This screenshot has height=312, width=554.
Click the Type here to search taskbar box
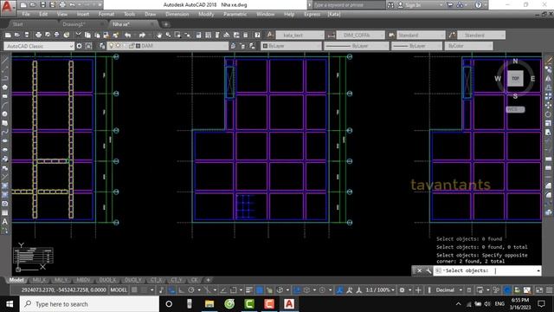(90, 304)
